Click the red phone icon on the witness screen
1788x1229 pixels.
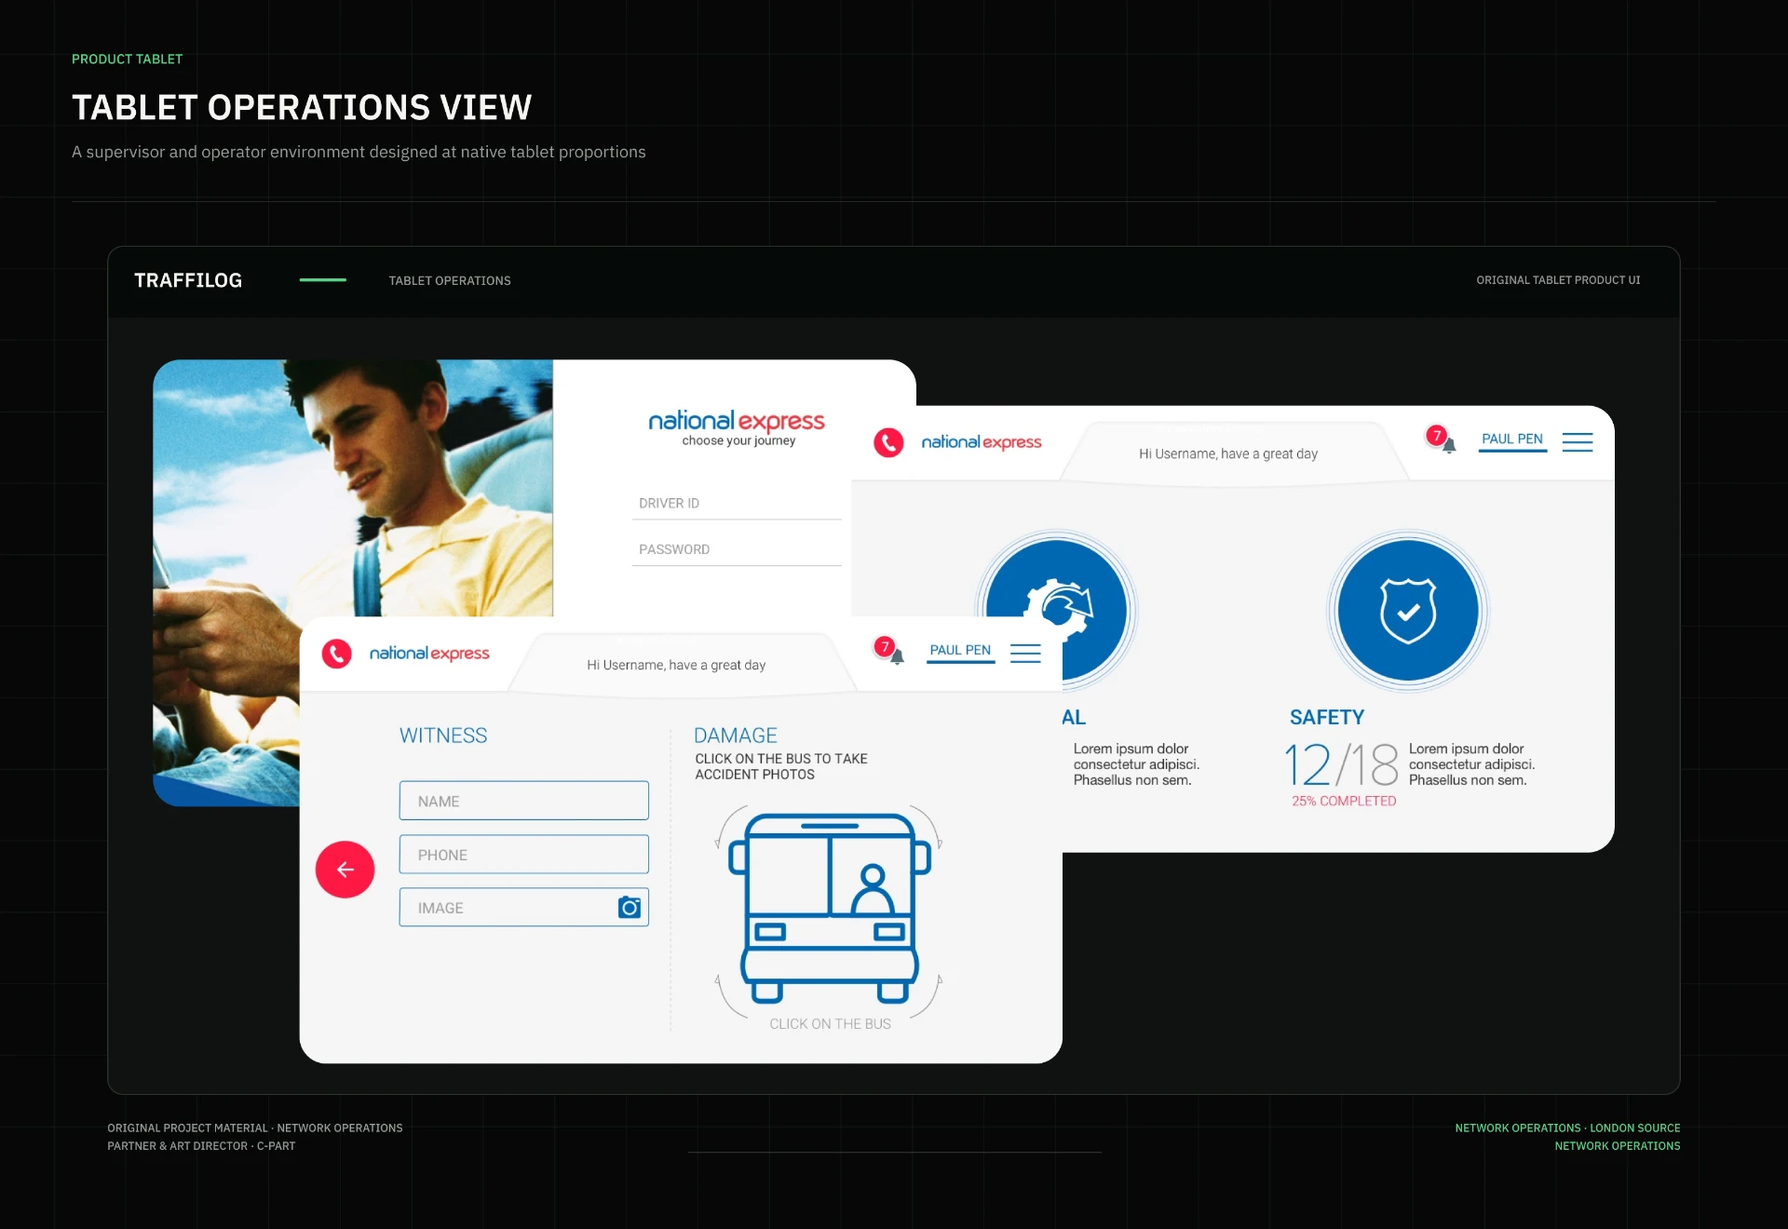point(336,654)
